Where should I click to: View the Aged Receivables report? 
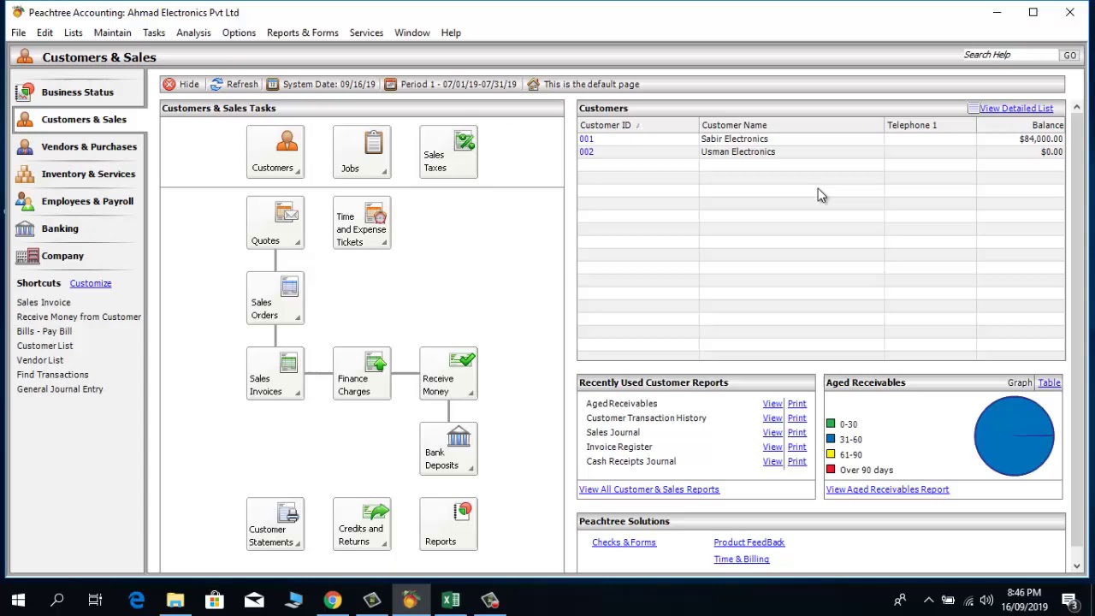pyautogui.click(x=772, y=404)
